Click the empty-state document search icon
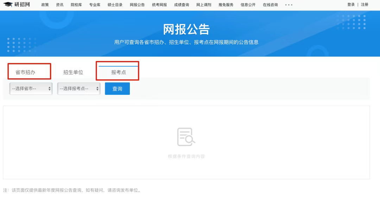 (x=186, y=137)
